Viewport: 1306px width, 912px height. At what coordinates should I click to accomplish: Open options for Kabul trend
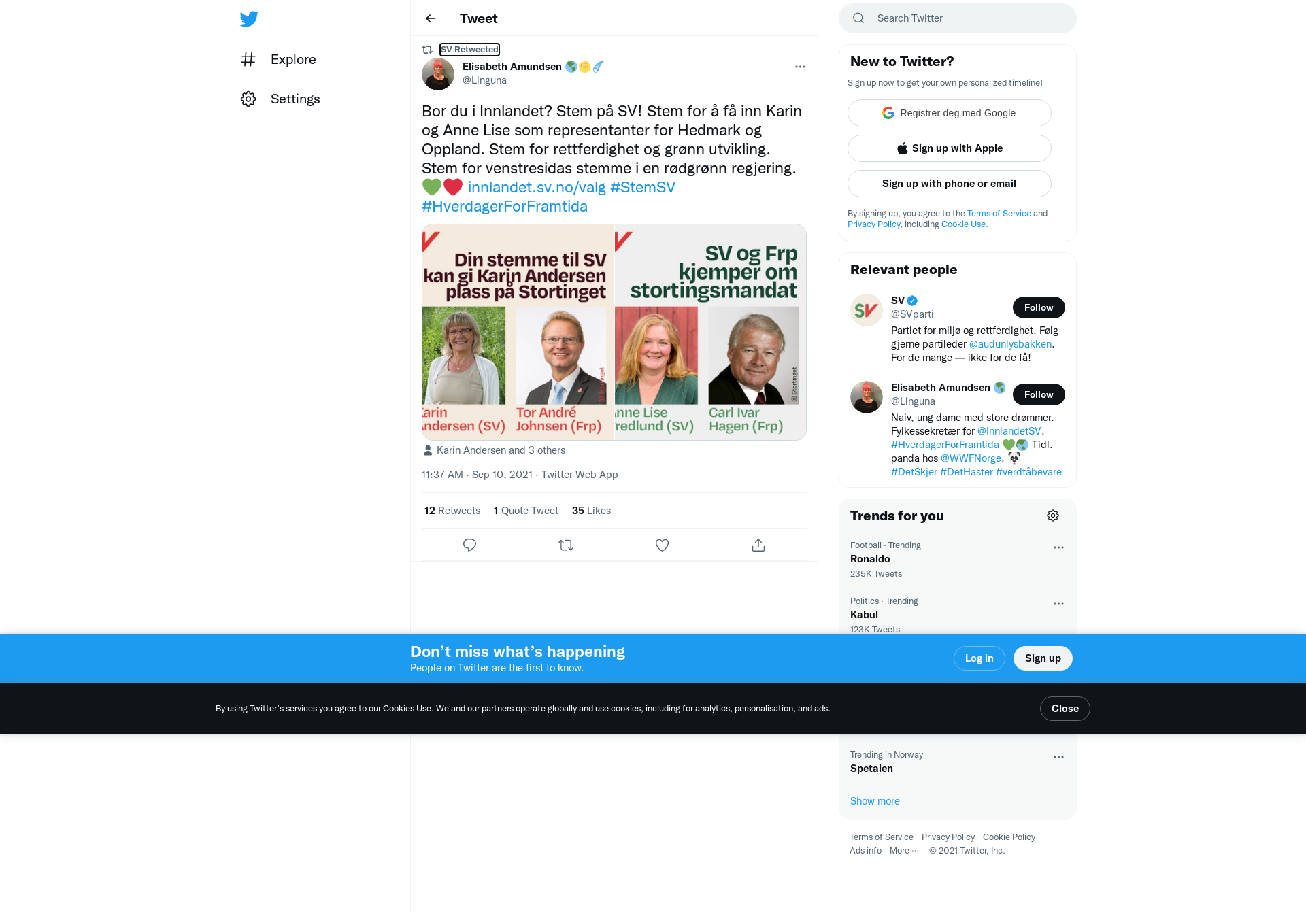(x=1058, y=603)
